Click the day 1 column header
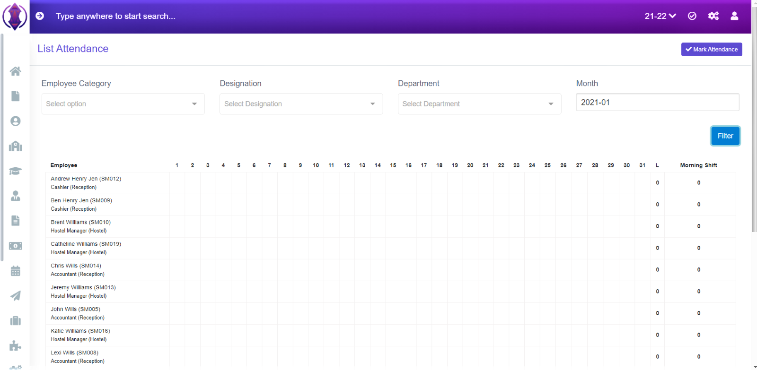757x370 pixels. [x=177, y=165]
